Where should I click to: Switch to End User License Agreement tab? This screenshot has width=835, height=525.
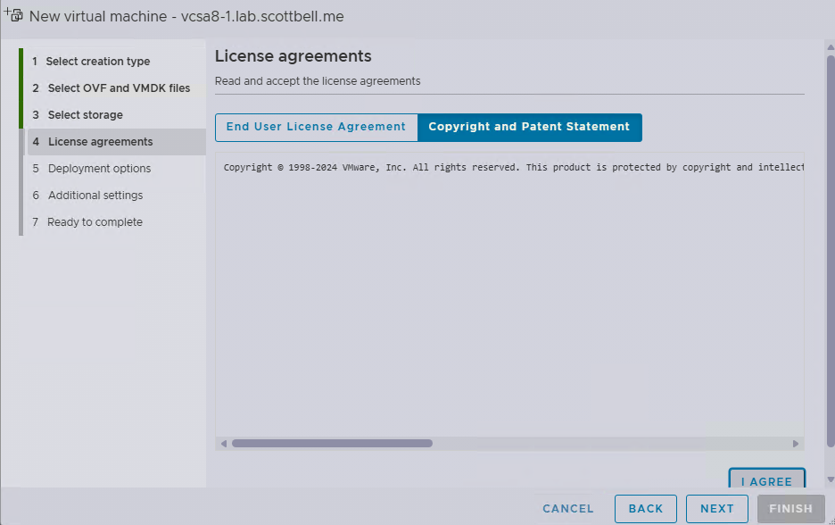(x=316, y=127)
